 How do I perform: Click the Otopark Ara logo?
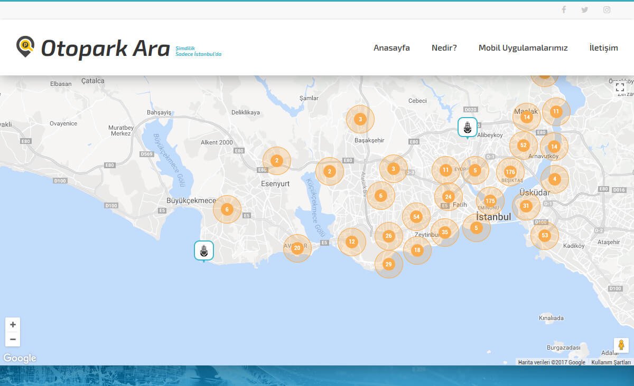(93, 47)
